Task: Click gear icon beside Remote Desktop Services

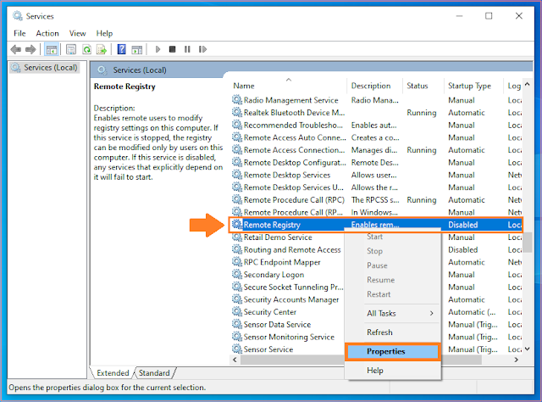Action: point(237,175)
